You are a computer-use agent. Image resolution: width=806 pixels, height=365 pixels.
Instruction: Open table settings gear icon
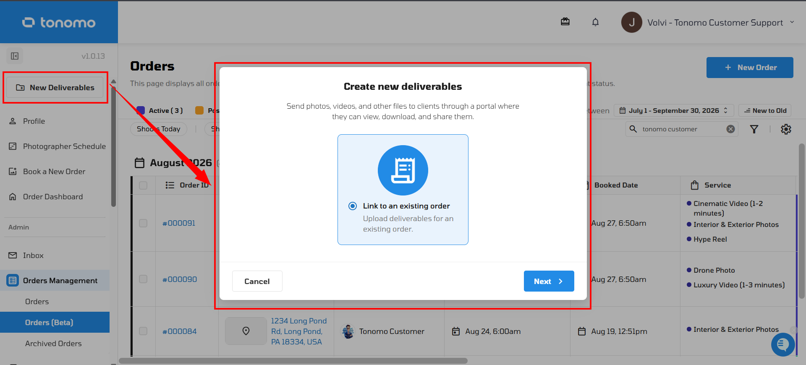786,129
